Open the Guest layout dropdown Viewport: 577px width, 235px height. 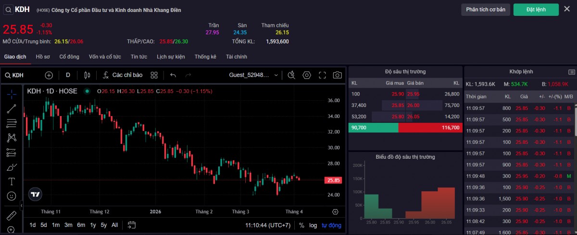(253, 75)
